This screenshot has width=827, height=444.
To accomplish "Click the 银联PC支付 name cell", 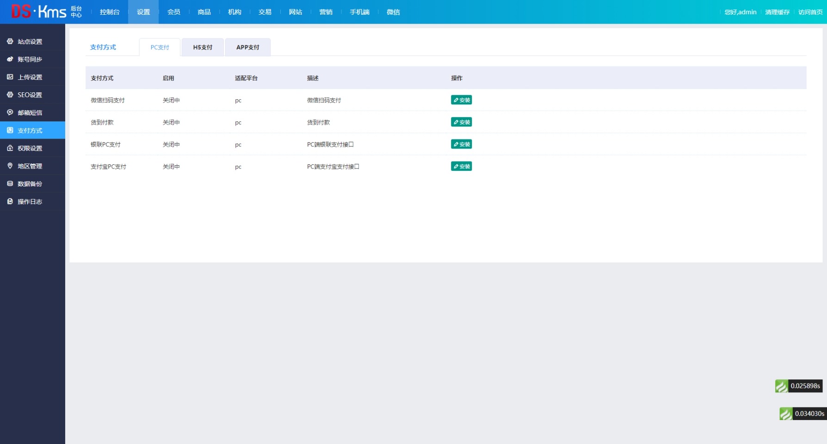I will coord(105,144).
